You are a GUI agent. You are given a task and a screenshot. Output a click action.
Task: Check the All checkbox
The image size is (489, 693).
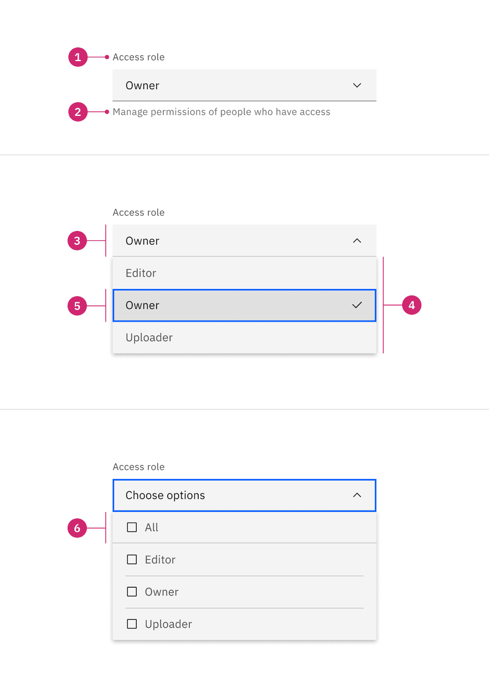click(x=132, y=527)
